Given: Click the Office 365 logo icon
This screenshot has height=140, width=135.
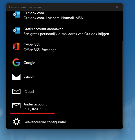Looking at the screenshot, I should point(16,46).
